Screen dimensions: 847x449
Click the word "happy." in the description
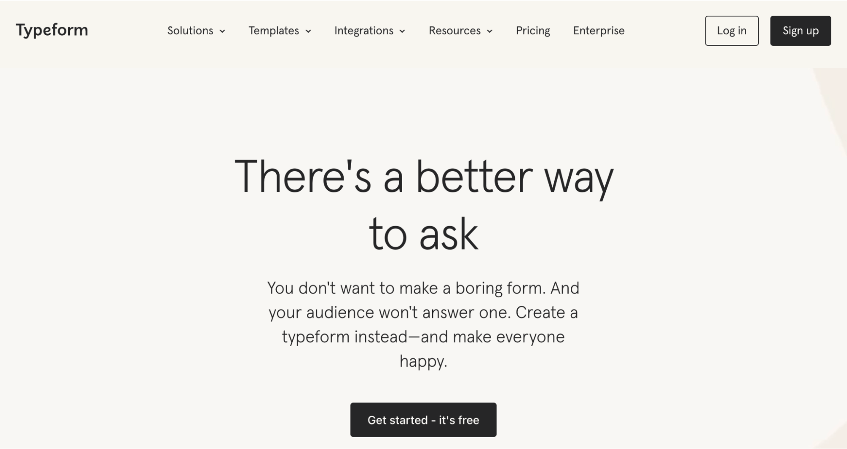pos(423,361)
